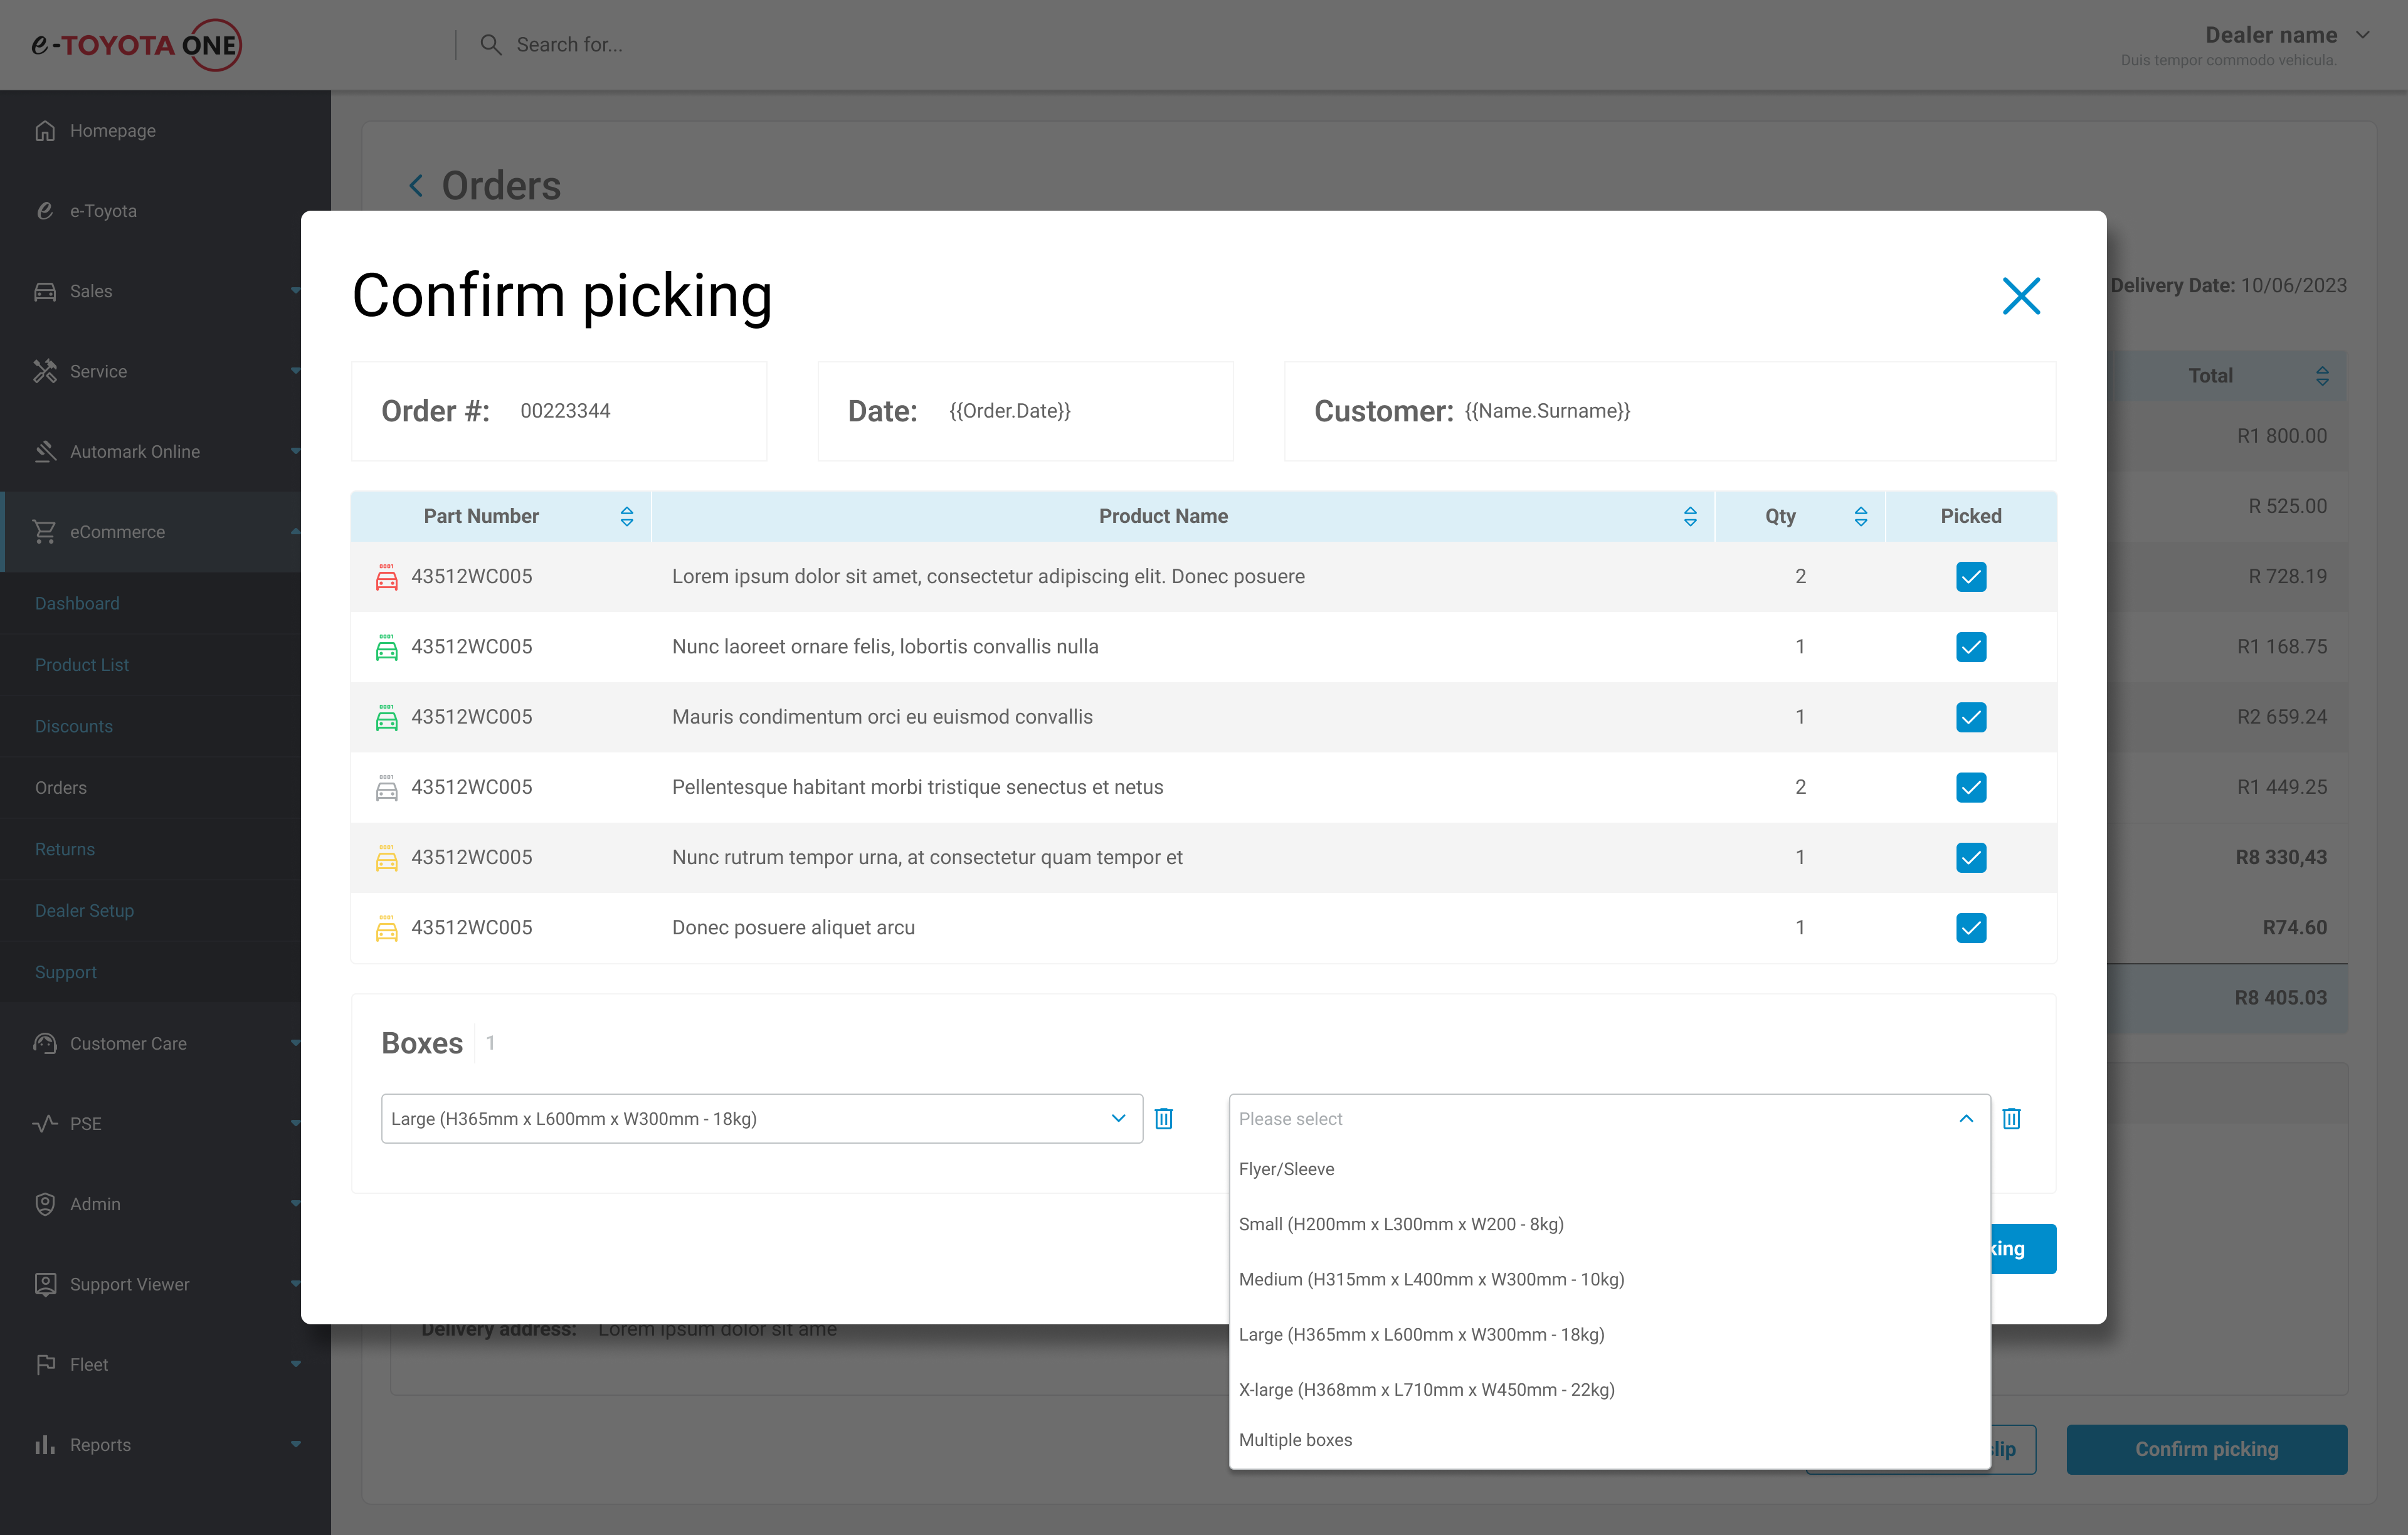Expand the Dealer name menu chevron
2408x1535 pixels.
point(2362,35)
